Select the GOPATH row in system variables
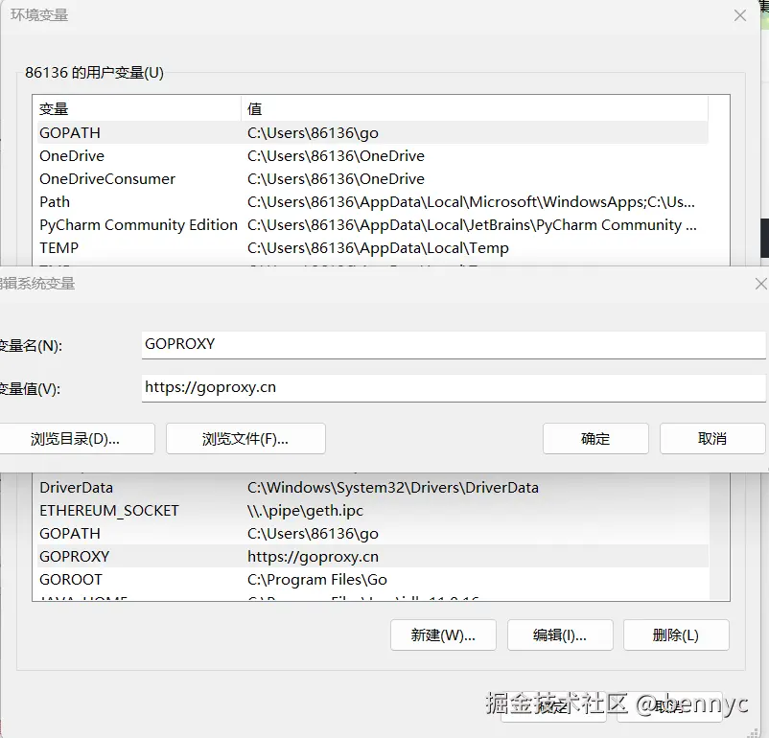 tap(373, 534)
